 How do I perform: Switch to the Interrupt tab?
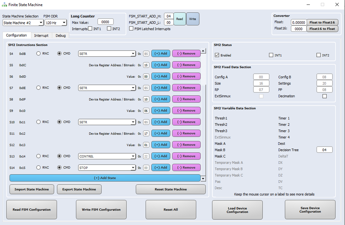(x=41, y=36)
